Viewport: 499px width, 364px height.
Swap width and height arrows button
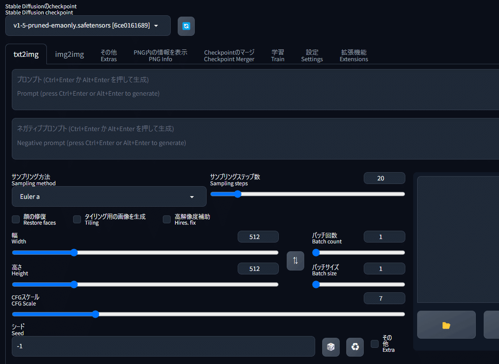tap(295, 261)
